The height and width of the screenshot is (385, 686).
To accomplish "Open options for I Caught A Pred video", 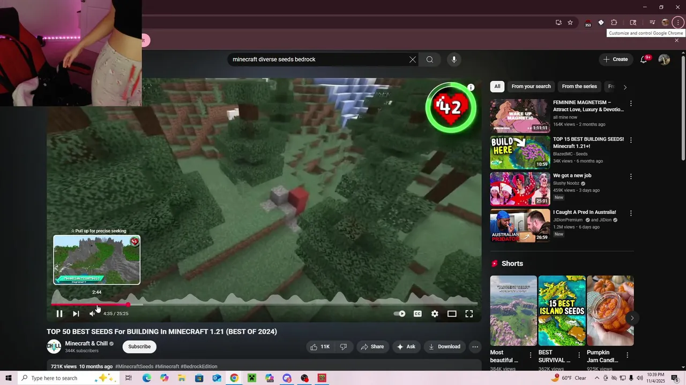I will [x=631, y=213].
